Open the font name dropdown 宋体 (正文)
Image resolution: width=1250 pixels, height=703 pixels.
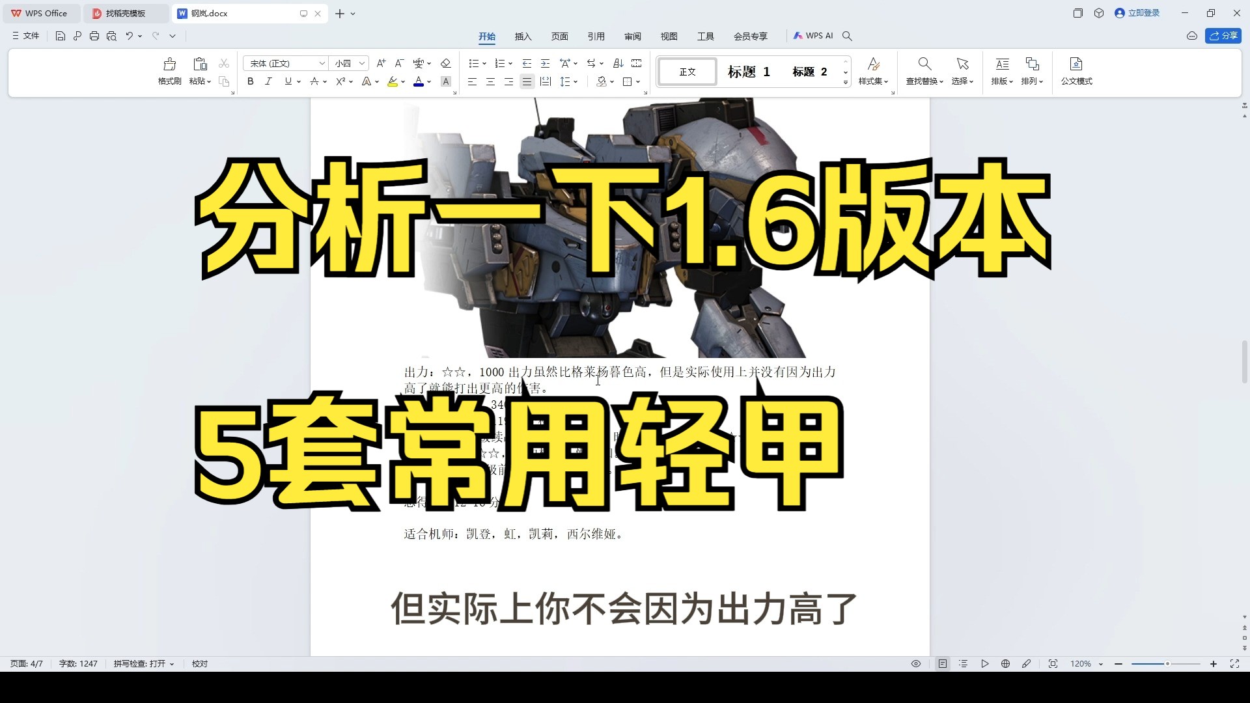[322, 63]
